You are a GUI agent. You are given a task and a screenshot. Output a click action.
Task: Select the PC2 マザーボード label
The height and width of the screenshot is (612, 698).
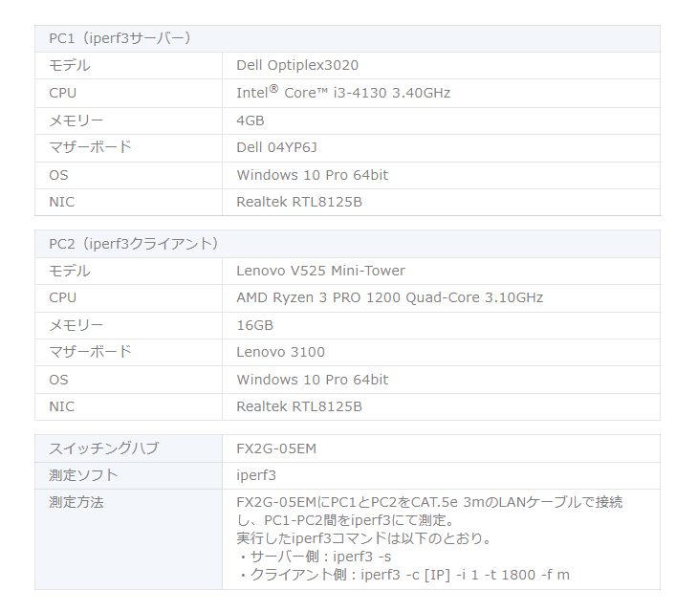[91, 352]
